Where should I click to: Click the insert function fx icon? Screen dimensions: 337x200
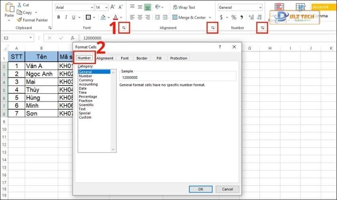pyautogui.click(x=73, y=38)
